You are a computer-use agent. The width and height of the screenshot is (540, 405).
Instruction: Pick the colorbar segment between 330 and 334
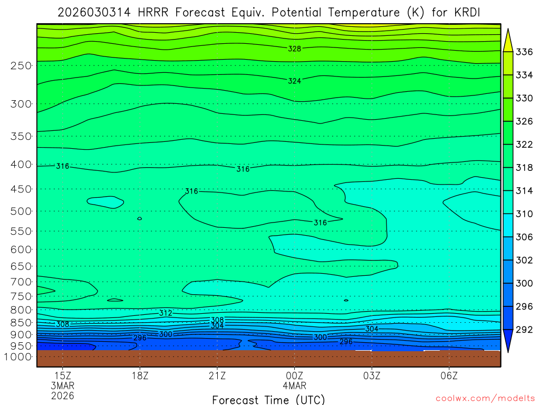pos(508,87)
